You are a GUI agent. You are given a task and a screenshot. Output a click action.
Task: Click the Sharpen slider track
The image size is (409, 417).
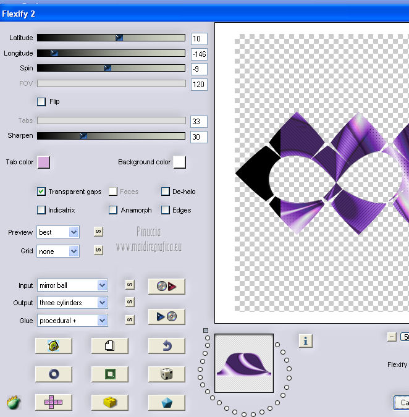pos(111,136)
